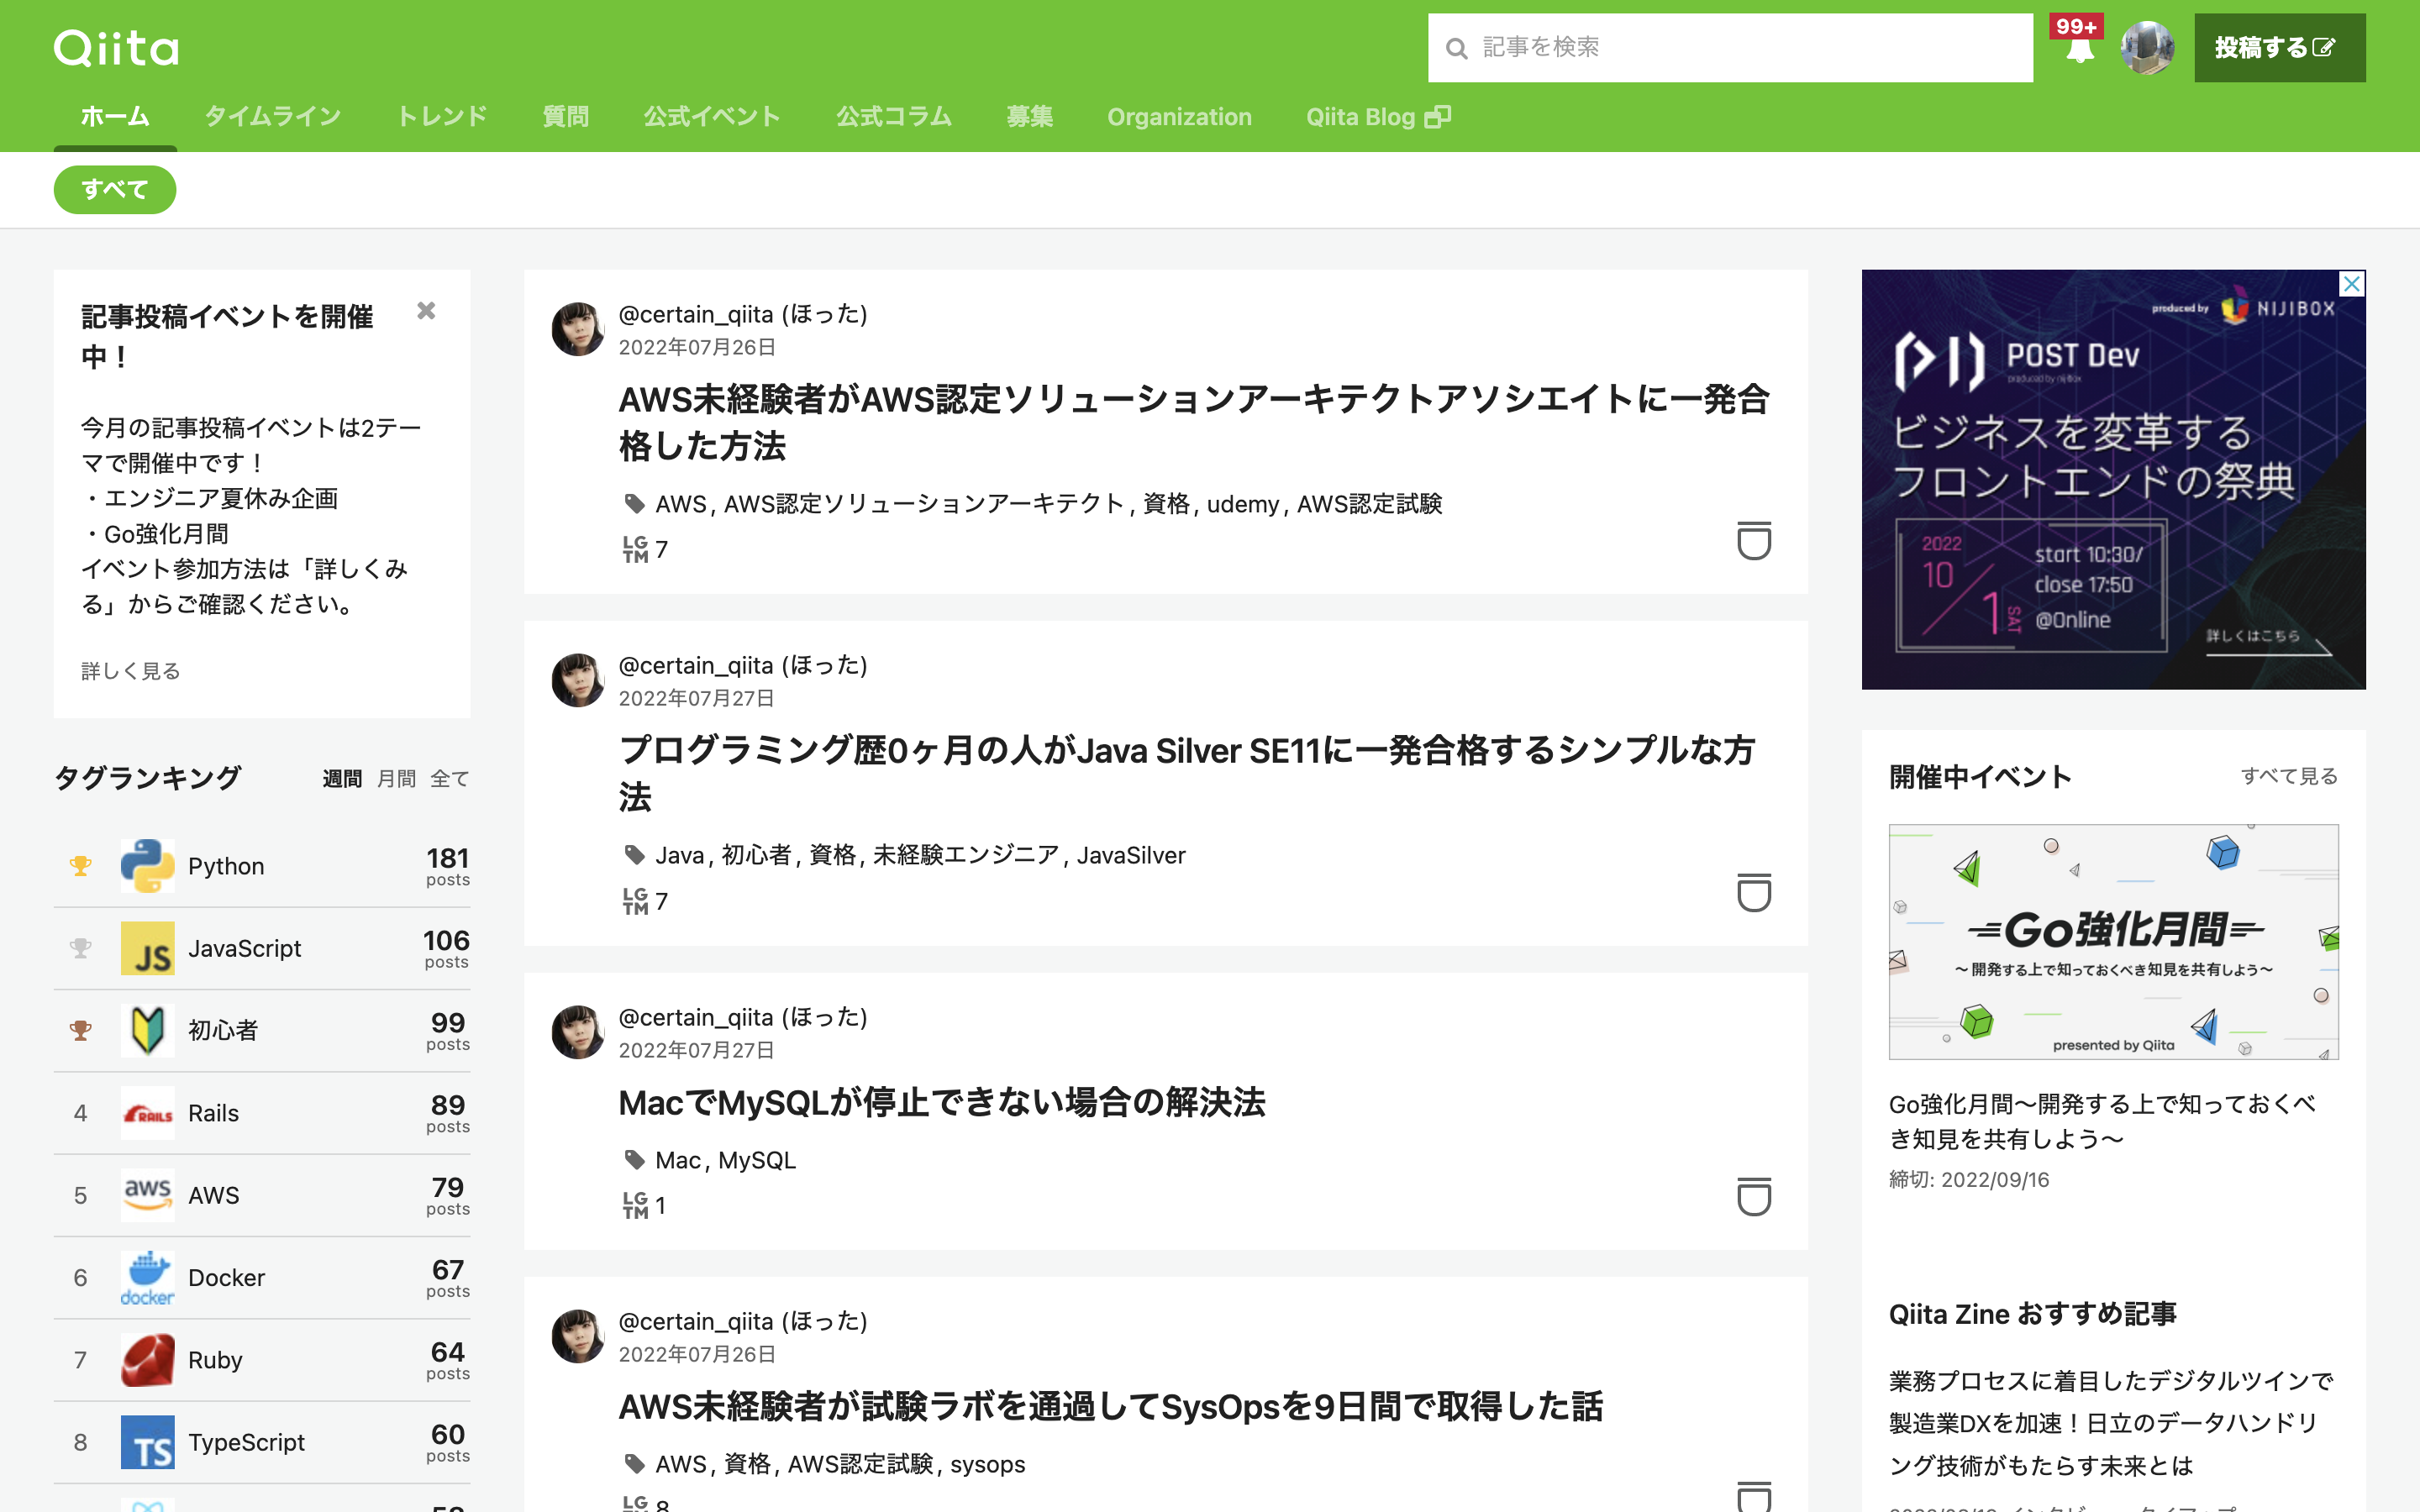Open SysOpsを9日間で取得した話 article title

(x=1111, y=1406)
